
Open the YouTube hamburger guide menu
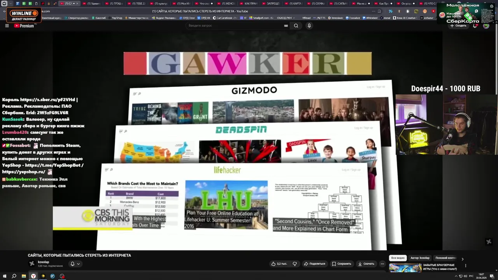[x=7, y=26]
